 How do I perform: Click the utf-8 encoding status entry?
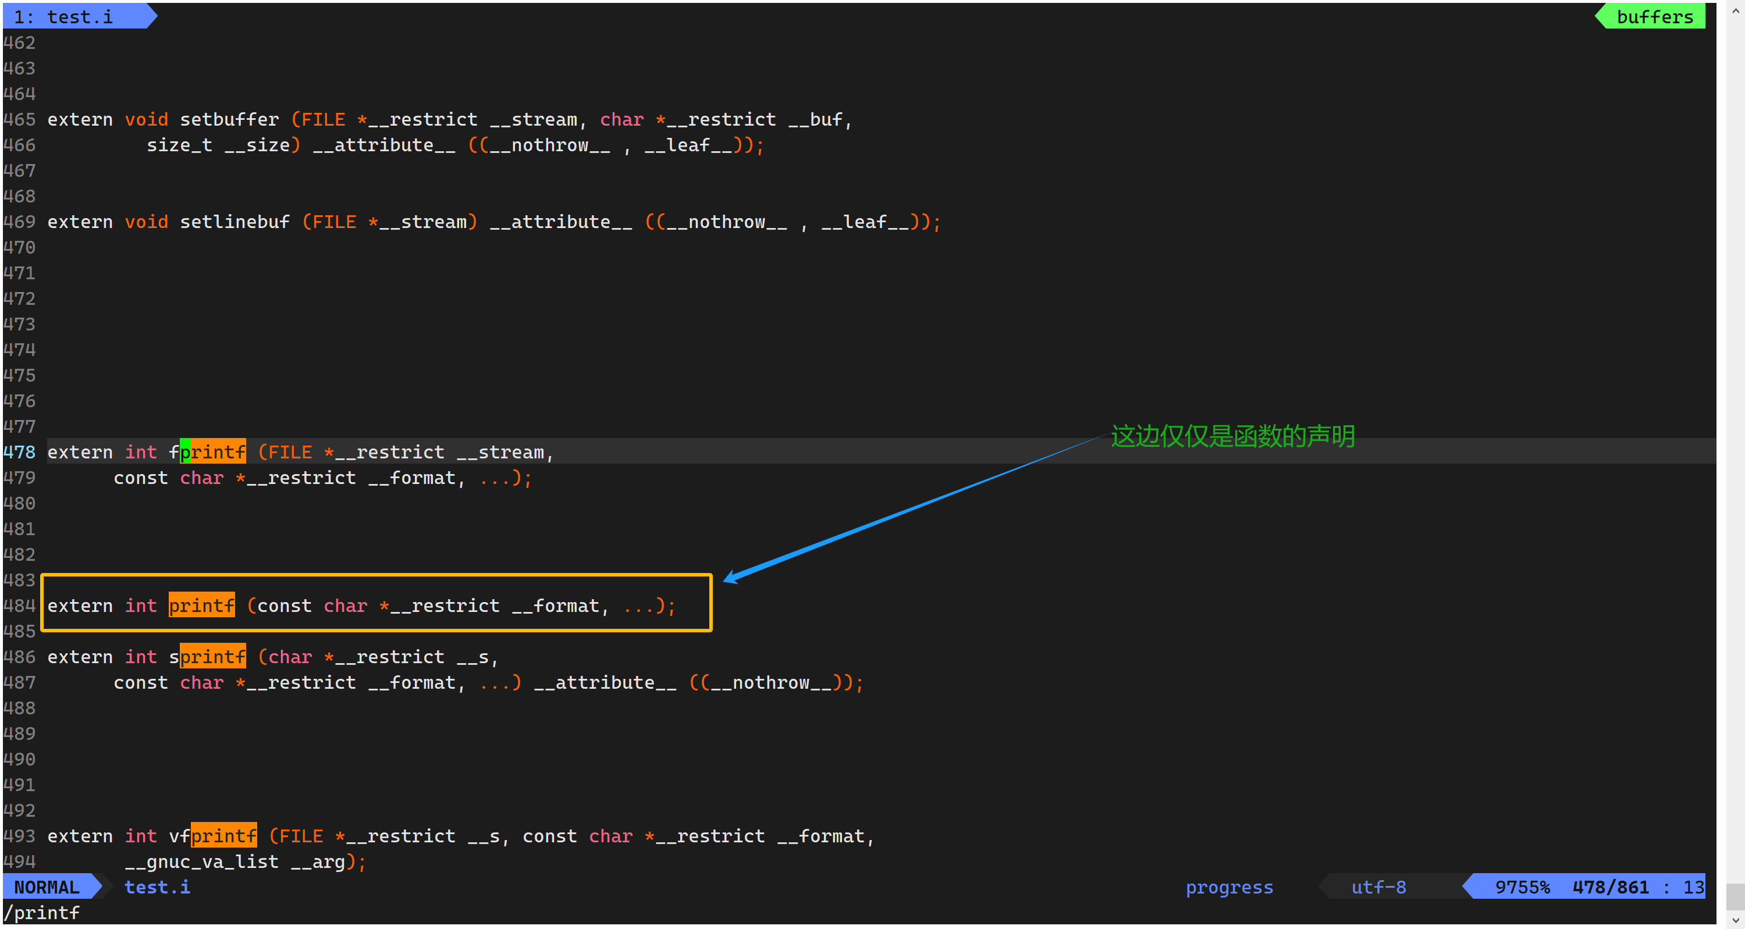click(x=1378, y=887)
